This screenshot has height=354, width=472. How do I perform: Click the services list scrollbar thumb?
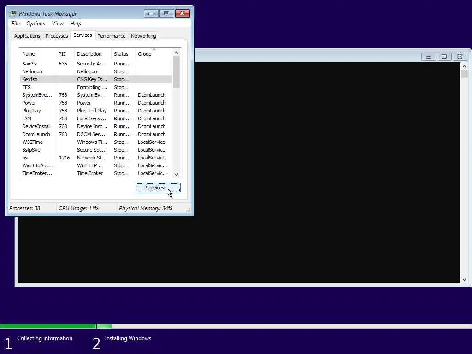point(177,72)
